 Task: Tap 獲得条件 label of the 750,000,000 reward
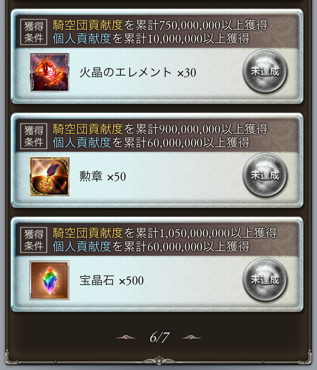click(x=34, y=32)
